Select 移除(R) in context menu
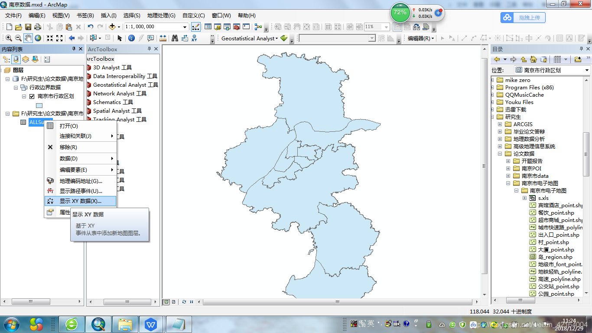Image resolution: width=592 pixels, height=333 pixels. click(81, 147)
